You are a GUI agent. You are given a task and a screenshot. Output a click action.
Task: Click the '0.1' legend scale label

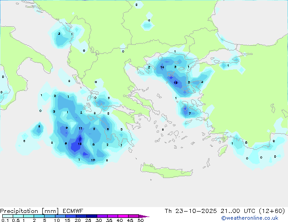pyautogui.click(x=5, y=220)
